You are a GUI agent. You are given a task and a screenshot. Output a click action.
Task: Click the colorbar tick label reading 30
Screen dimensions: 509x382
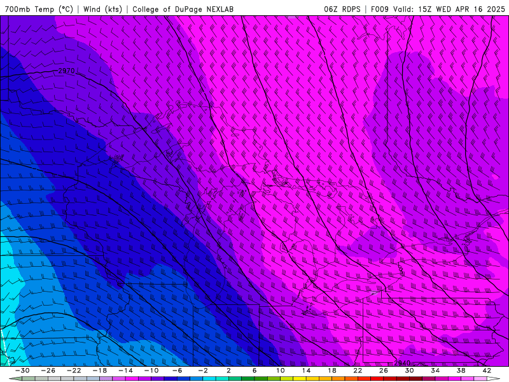click(x=409, y=371)
